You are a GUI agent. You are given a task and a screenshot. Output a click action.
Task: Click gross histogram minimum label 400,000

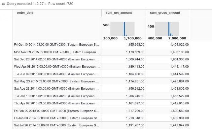tap(155, 38)
